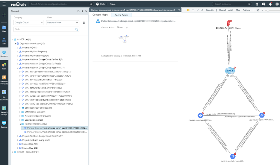Click the globe icon in top bar
This screenshot has width=280, height=165.
point(277,4)
